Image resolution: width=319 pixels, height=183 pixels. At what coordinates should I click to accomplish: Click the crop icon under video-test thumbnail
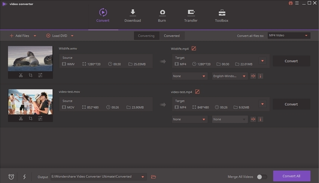(30, 118)
